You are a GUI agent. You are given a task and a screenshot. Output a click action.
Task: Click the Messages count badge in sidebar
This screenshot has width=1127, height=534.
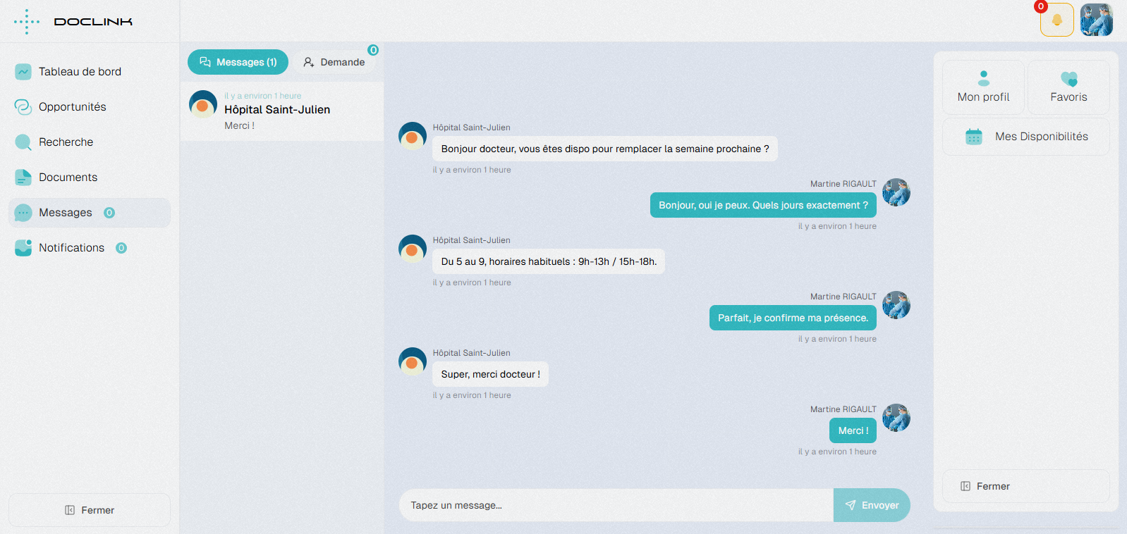point(109,213)
